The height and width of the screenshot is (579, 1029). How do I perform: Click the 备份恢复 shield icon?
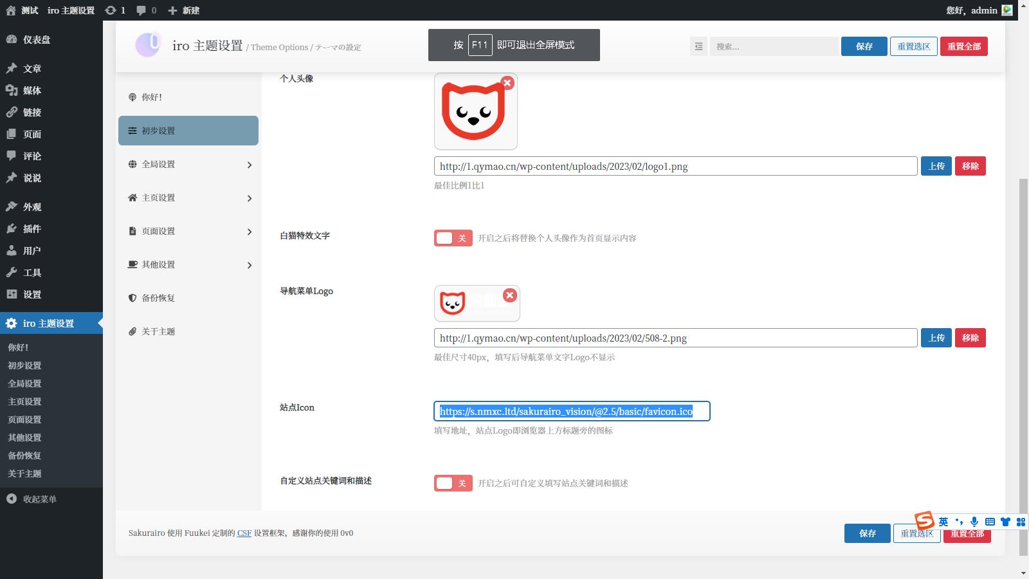132,298
